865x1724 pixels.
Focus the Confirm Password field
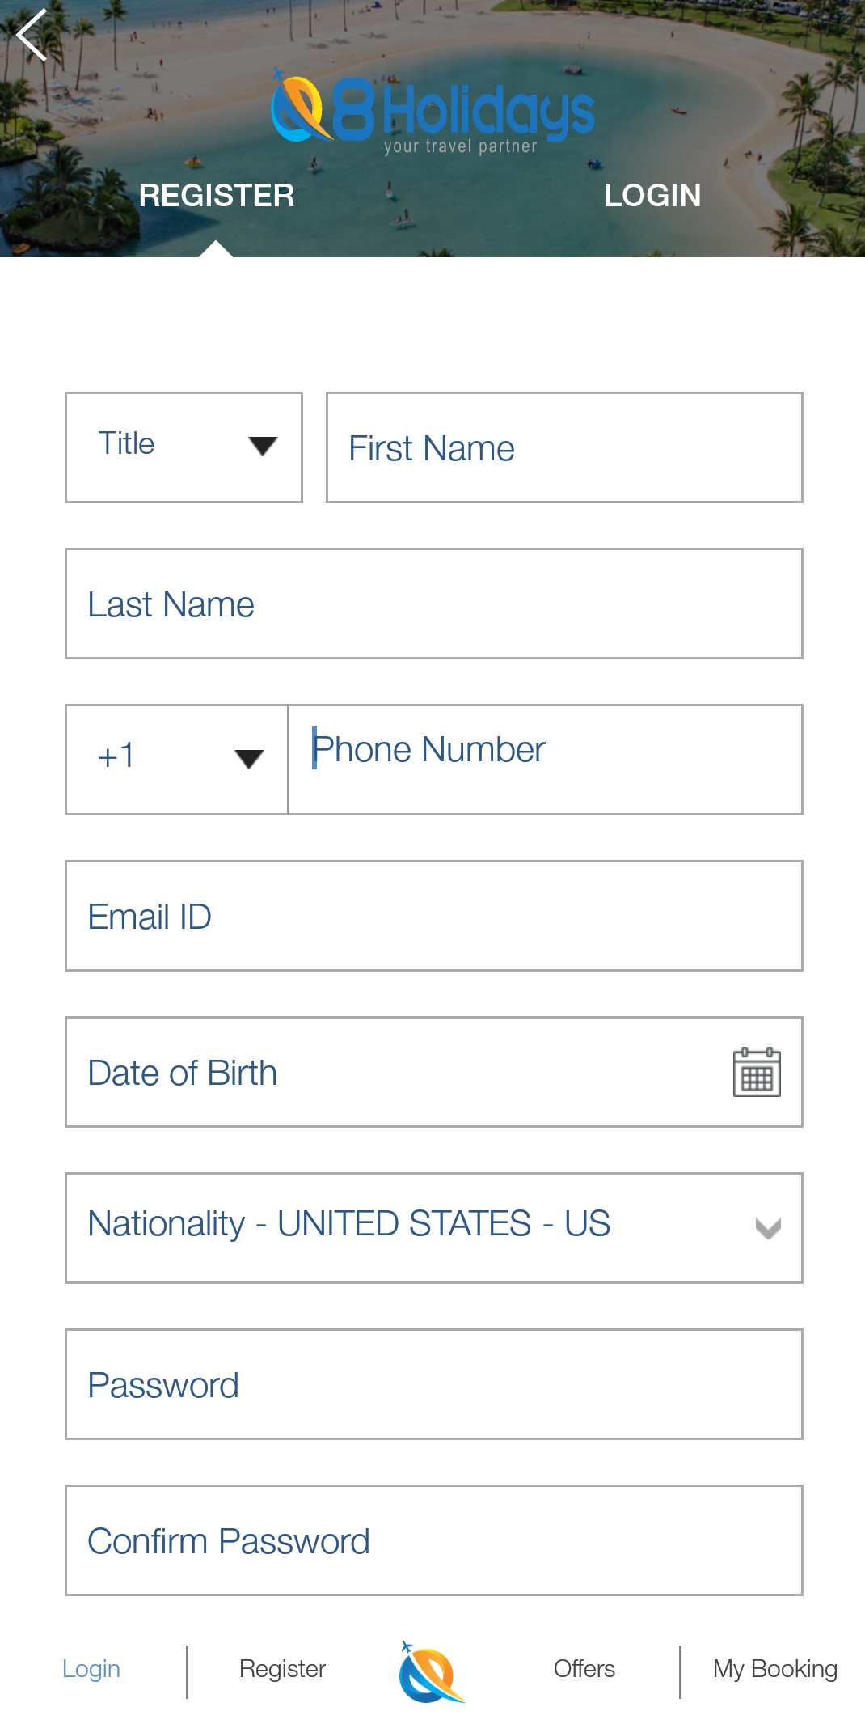pos(434,1540)
